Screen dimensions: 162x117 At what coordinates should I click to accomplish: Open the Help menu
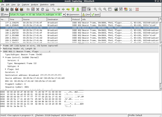pos(52,5)
